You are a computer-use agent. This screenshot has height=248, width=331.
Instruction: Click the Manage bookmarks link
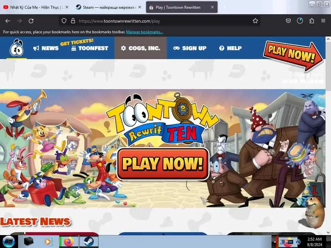point(144,32)
